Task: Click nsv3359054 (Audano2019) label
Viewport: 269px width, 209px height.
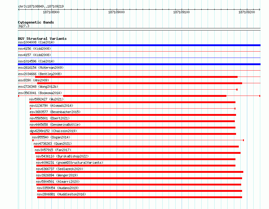Action: tap(58, 188)
